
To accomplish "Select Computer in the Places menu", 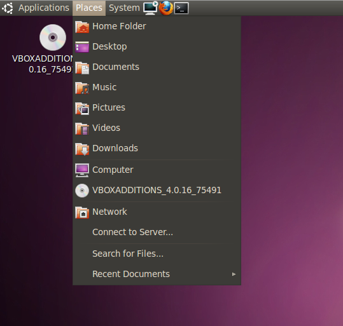I will pos(157,170).
